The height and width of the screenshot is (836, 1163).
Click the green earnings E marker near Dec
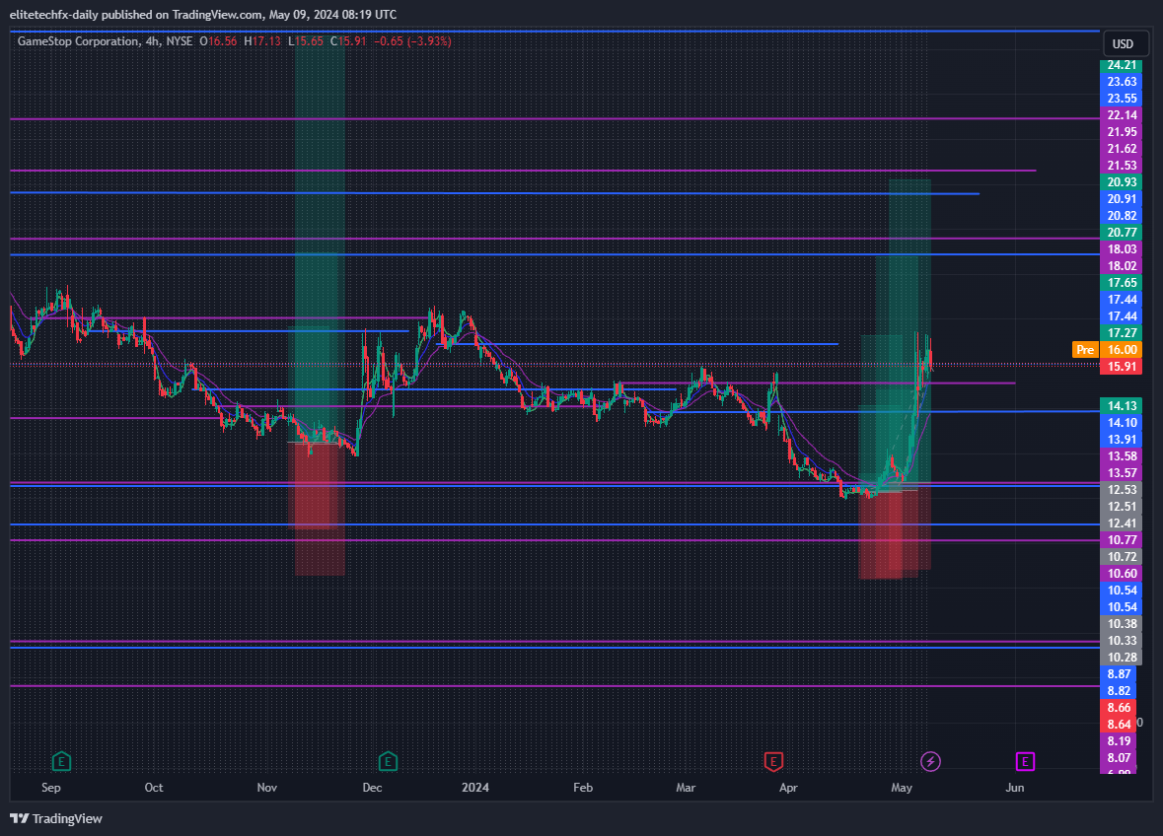tap(388, 761)
